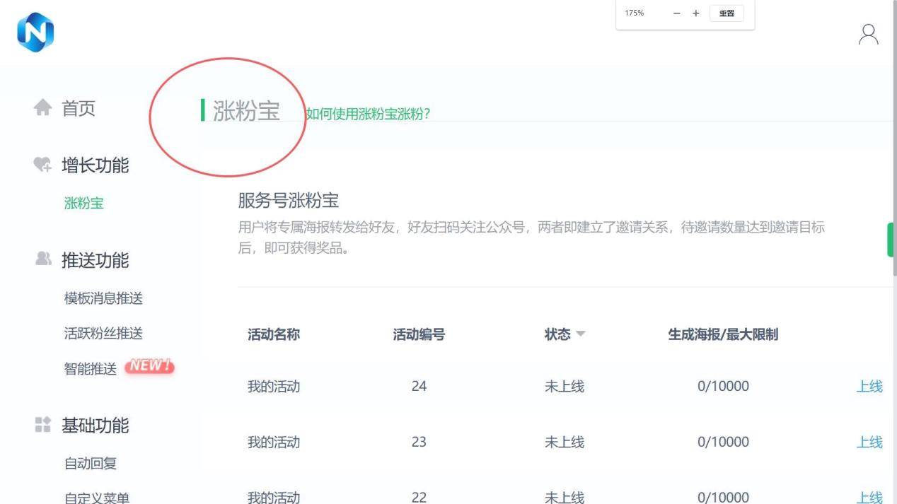Select 模板消息推送 in the sidebar
Viewport: 897px width, 504px height.
pyautogui.click(x=103, y=298)
